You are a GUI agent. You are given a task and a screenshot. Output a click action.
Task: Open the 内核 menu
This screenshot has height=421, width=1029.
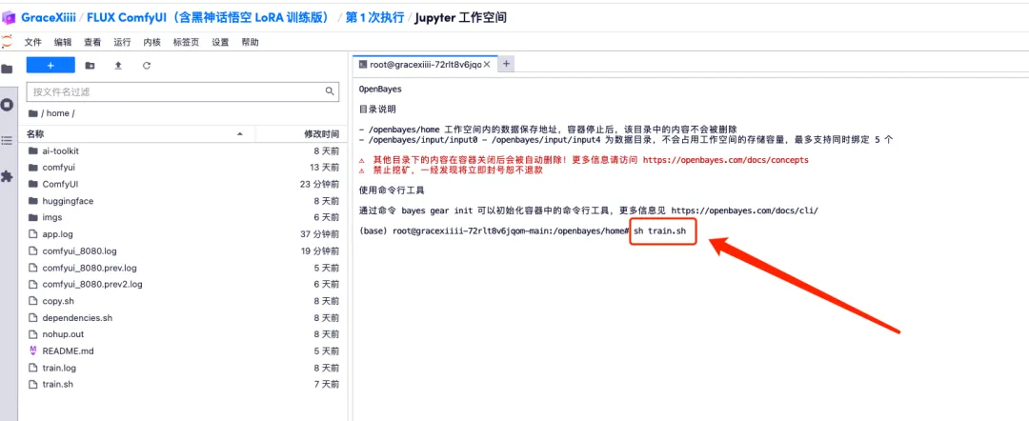151,42
